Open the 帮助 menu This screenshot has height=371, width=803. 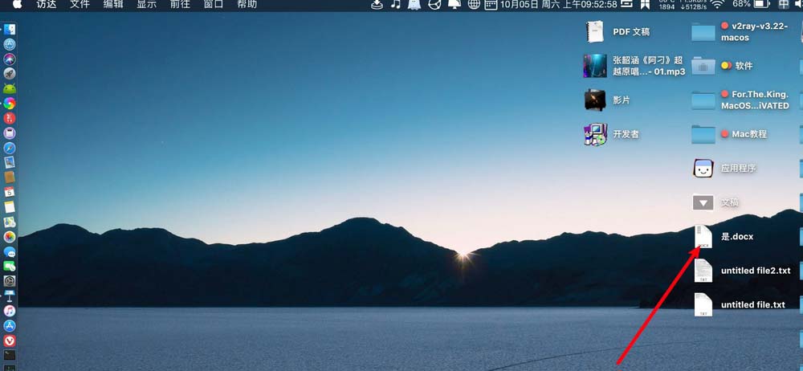247,5
